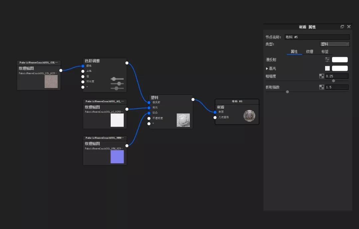359x229 pixels.
Task: Expand the 高光 disclosure triangle
Action: [267, 68]
